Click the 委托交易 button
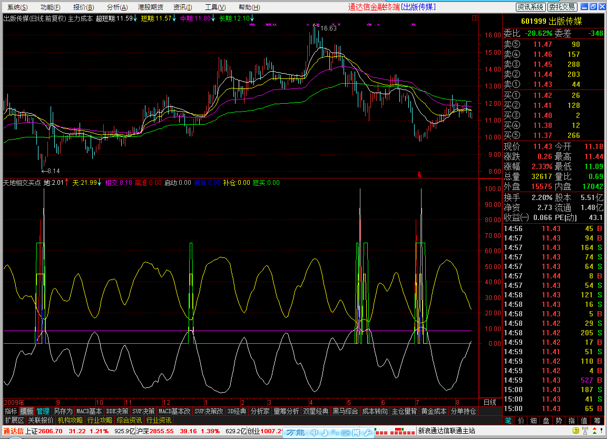 [563, 7]
